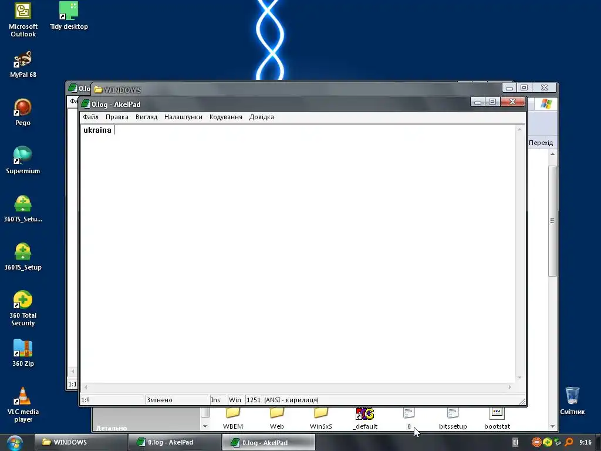Open the Правка menu
Image resolution: width=601 pixels, height=451 pixels.
[x=117, y=117]
